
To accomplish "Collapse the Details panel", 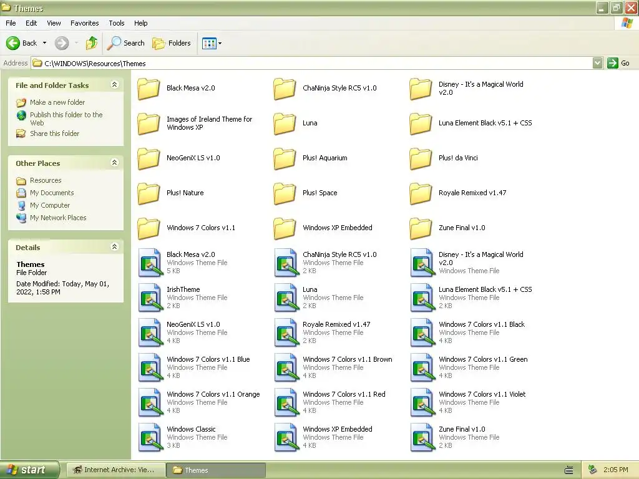I will pos(115,247).
